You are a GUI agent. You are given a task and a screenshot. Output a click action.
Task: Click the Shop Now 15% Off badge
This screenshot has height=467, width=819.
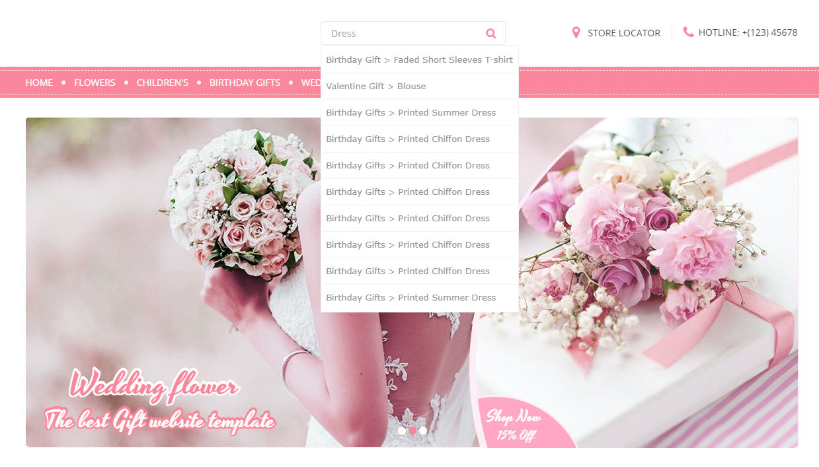click(514, 425)
